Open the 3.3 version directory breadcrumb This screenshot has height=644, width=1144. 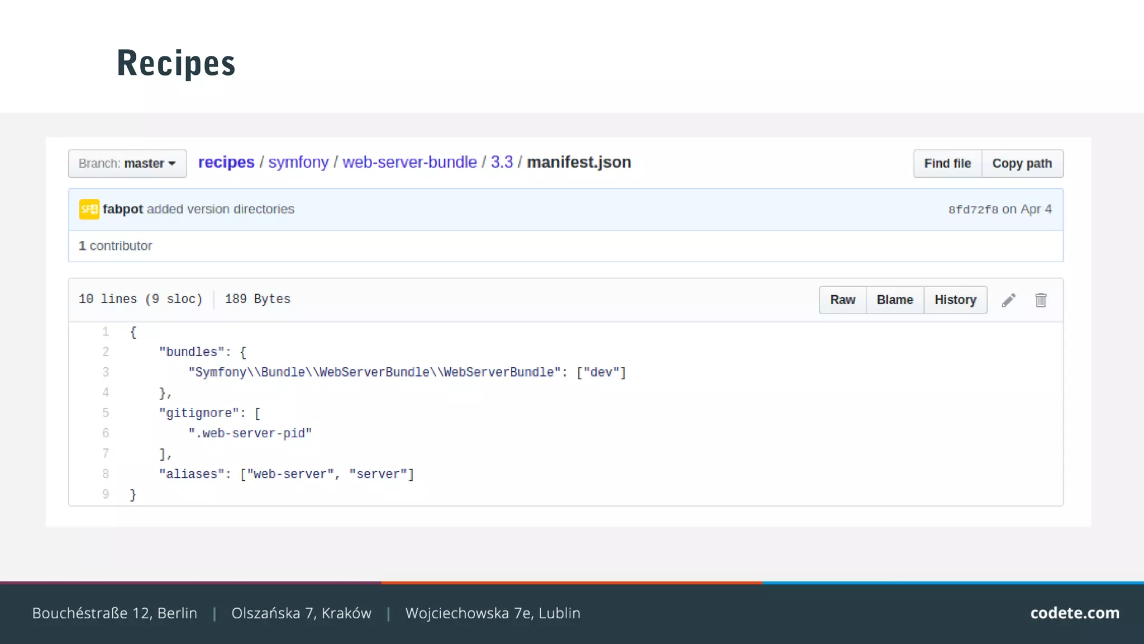(x=502, y=162)
